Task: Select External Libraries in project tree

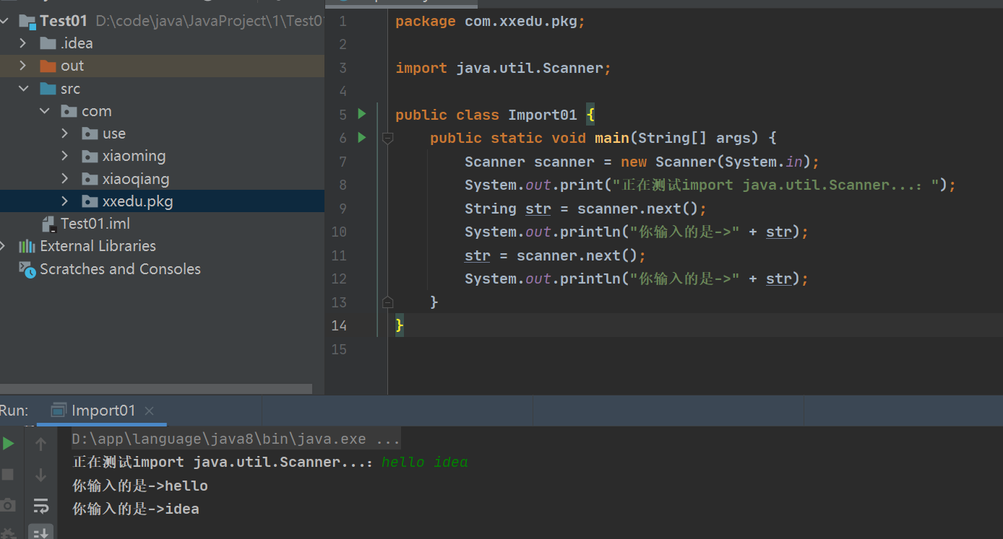Action: (x=162, y=246)
